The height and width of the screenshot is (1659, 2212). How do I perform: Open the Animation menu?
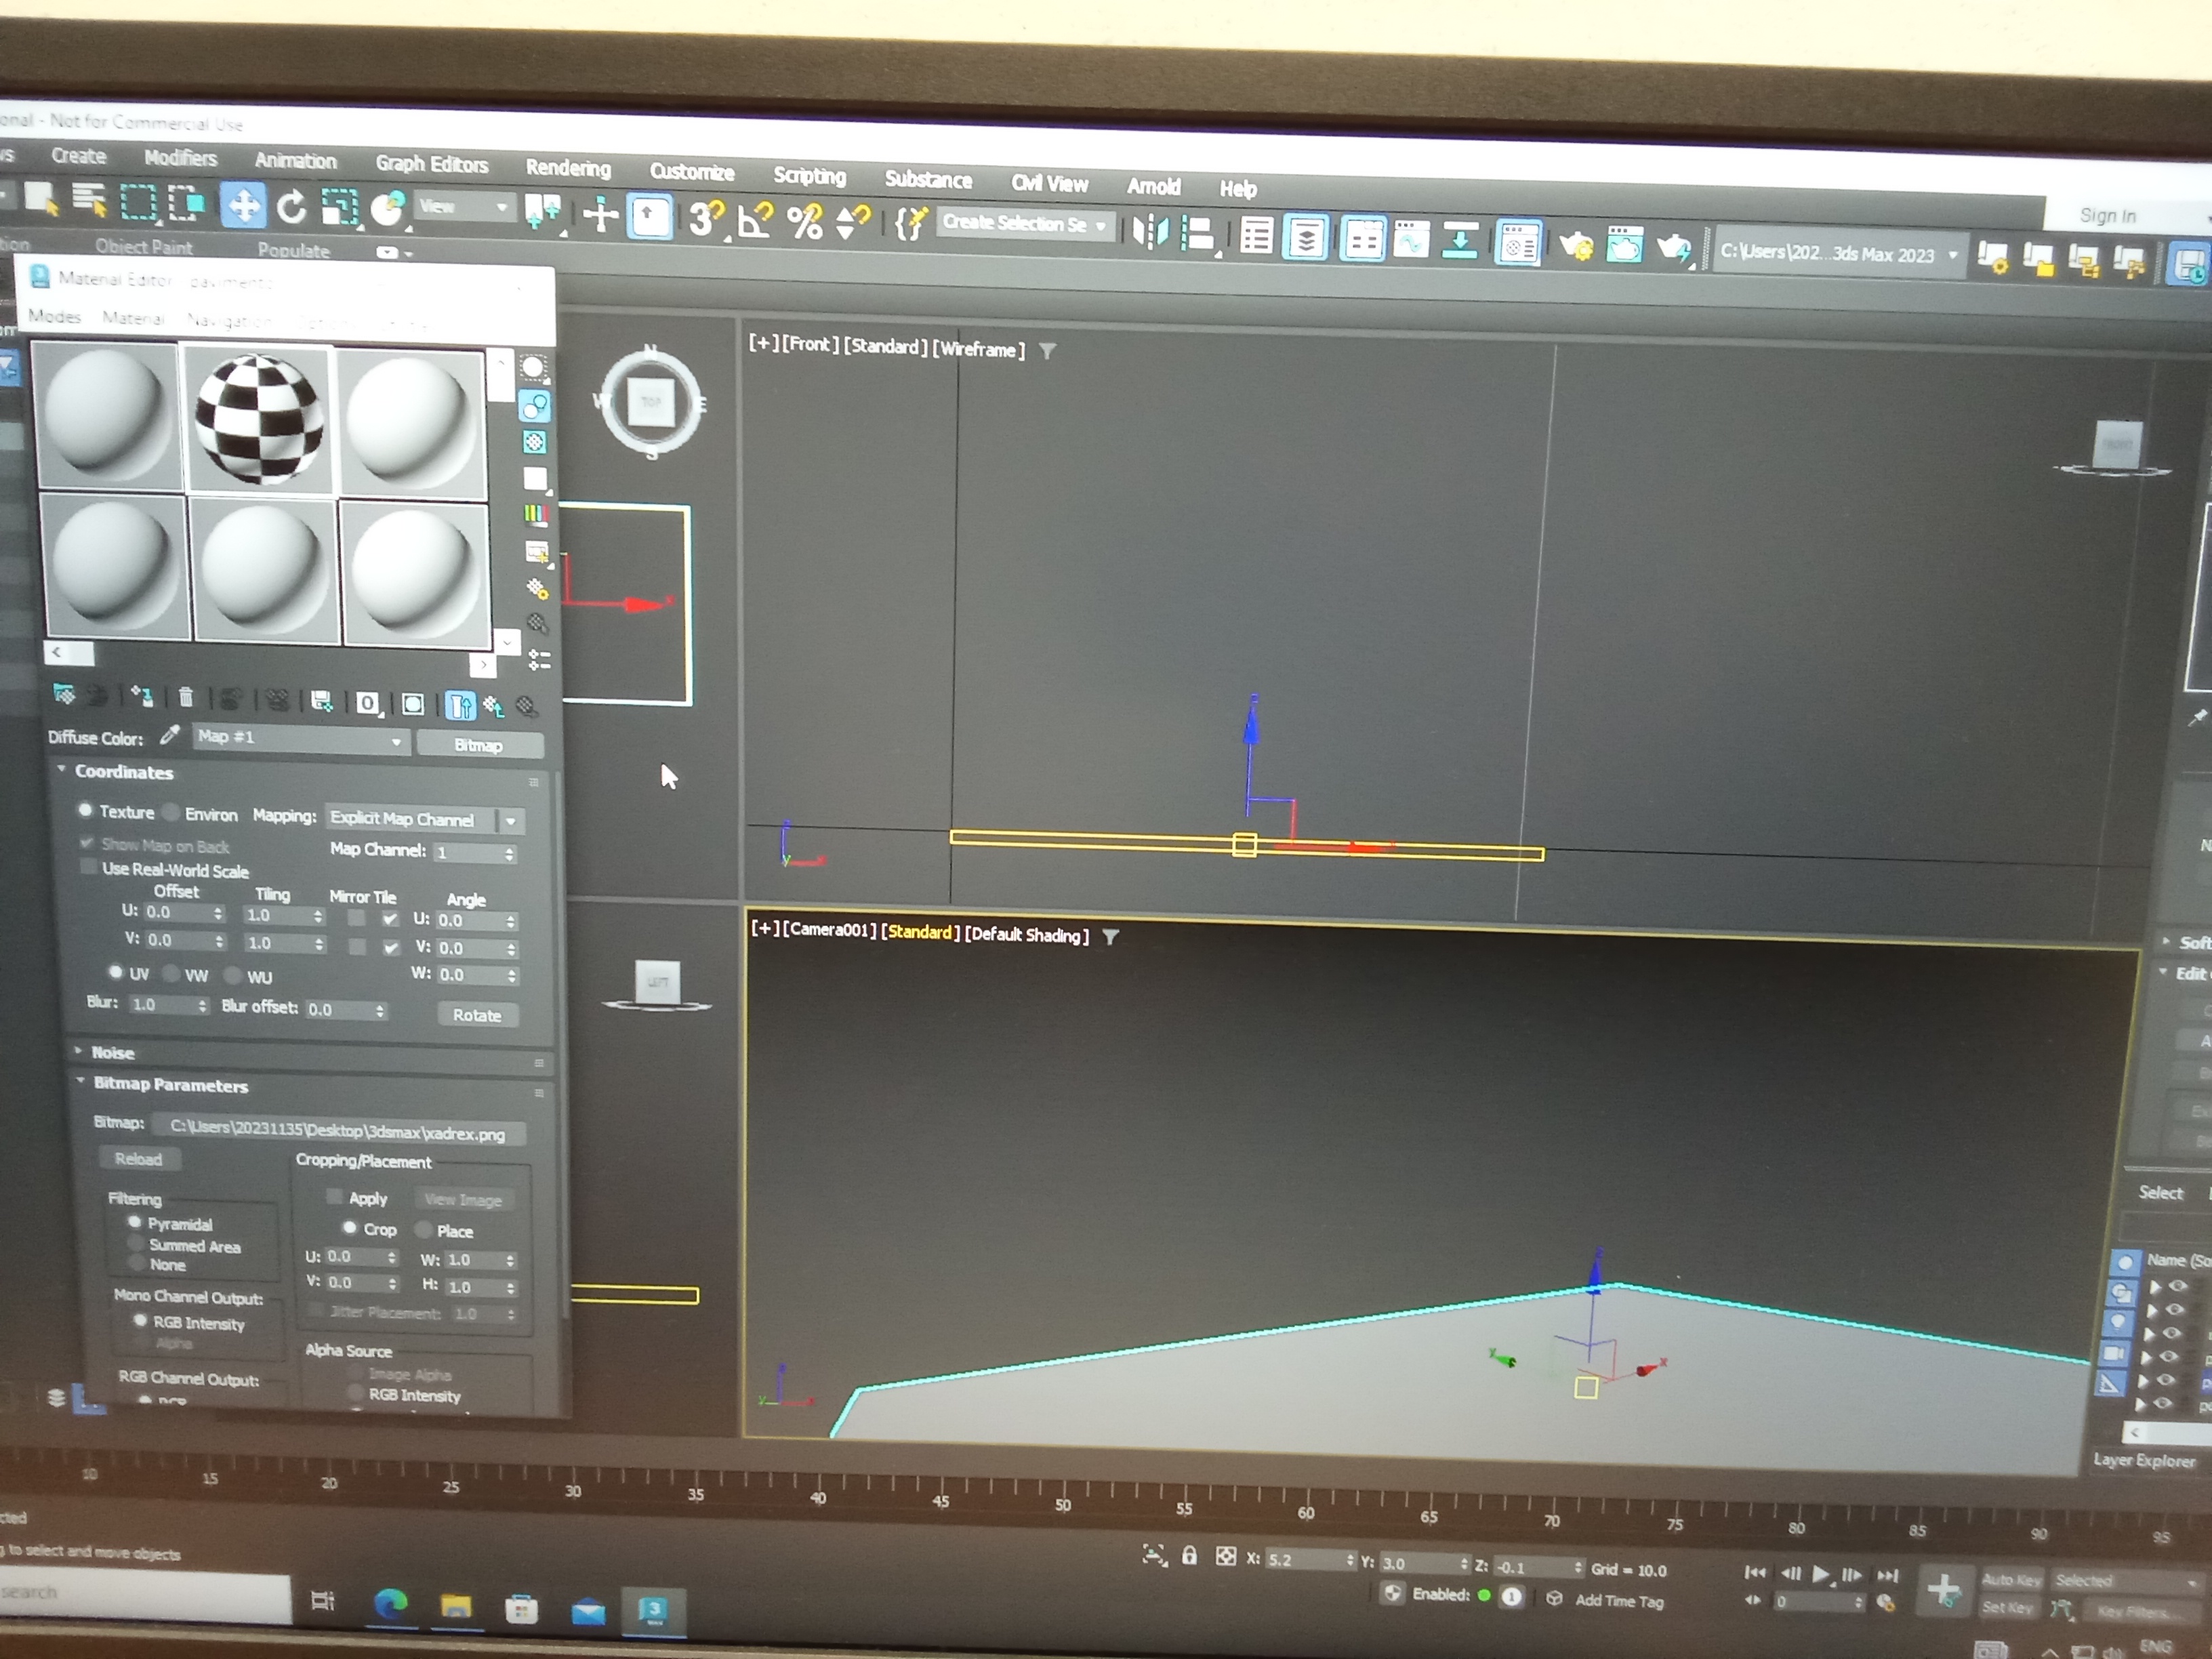coord(295,160)
